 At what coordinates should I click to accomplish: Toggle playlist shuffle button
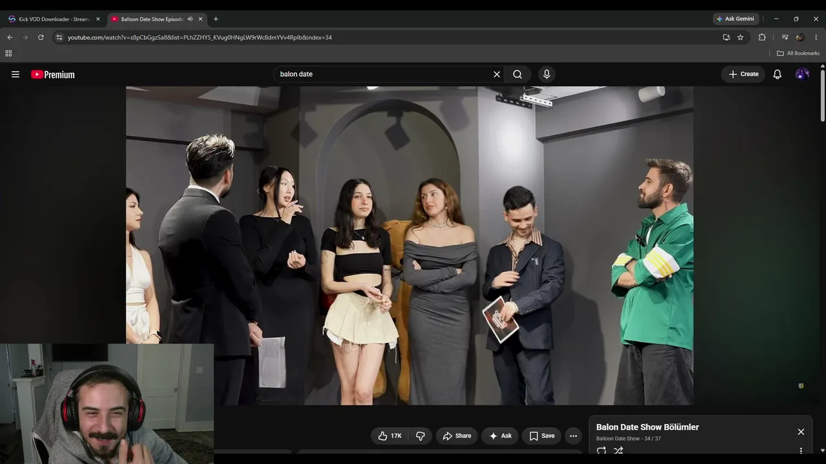click(x=618, y=451)
